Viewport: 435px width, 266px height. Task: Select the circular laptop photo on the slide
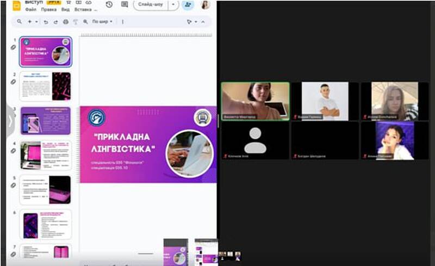coord(190,154)
